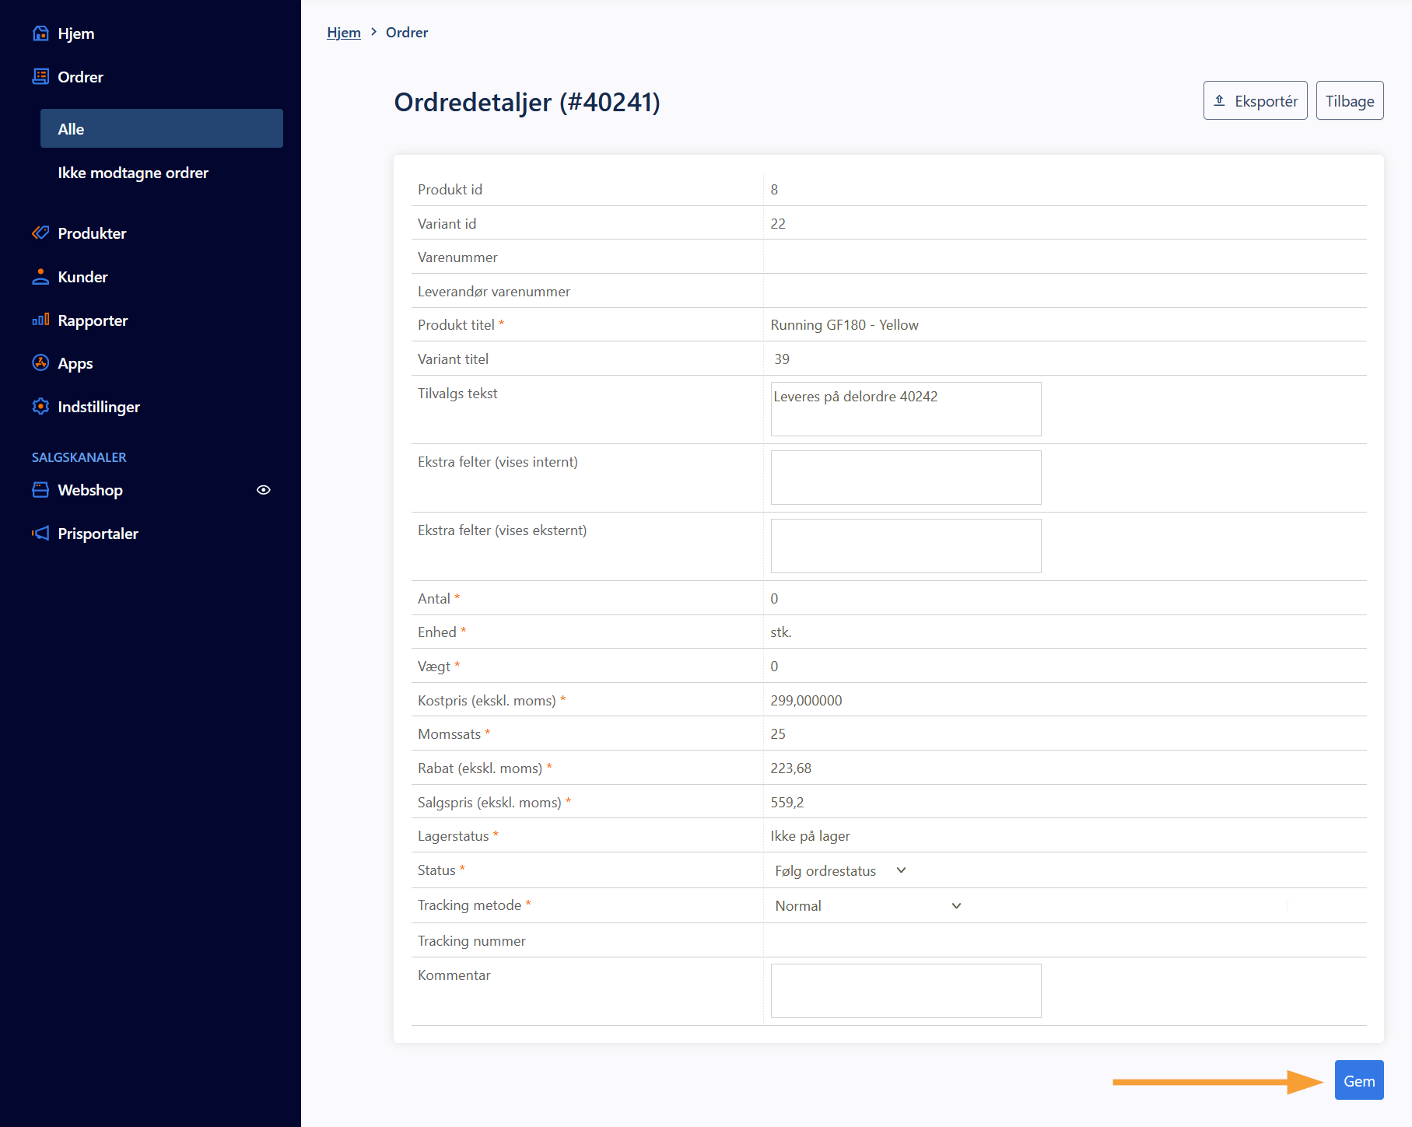The image size is (1412, 1127).
Task: Click the Apps icon in sidebar
Action: pos(40,363)
